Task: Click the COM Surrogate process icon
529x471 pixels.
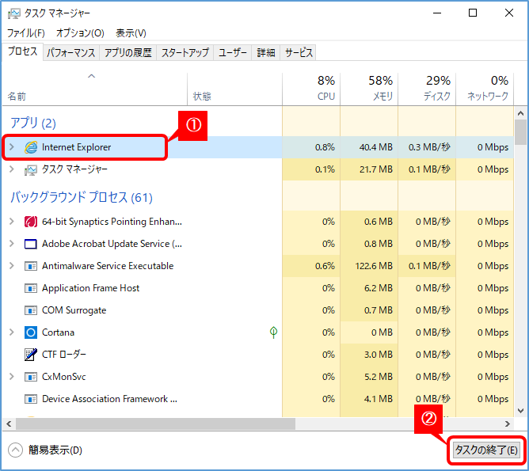Action: (x=31, y=310)
